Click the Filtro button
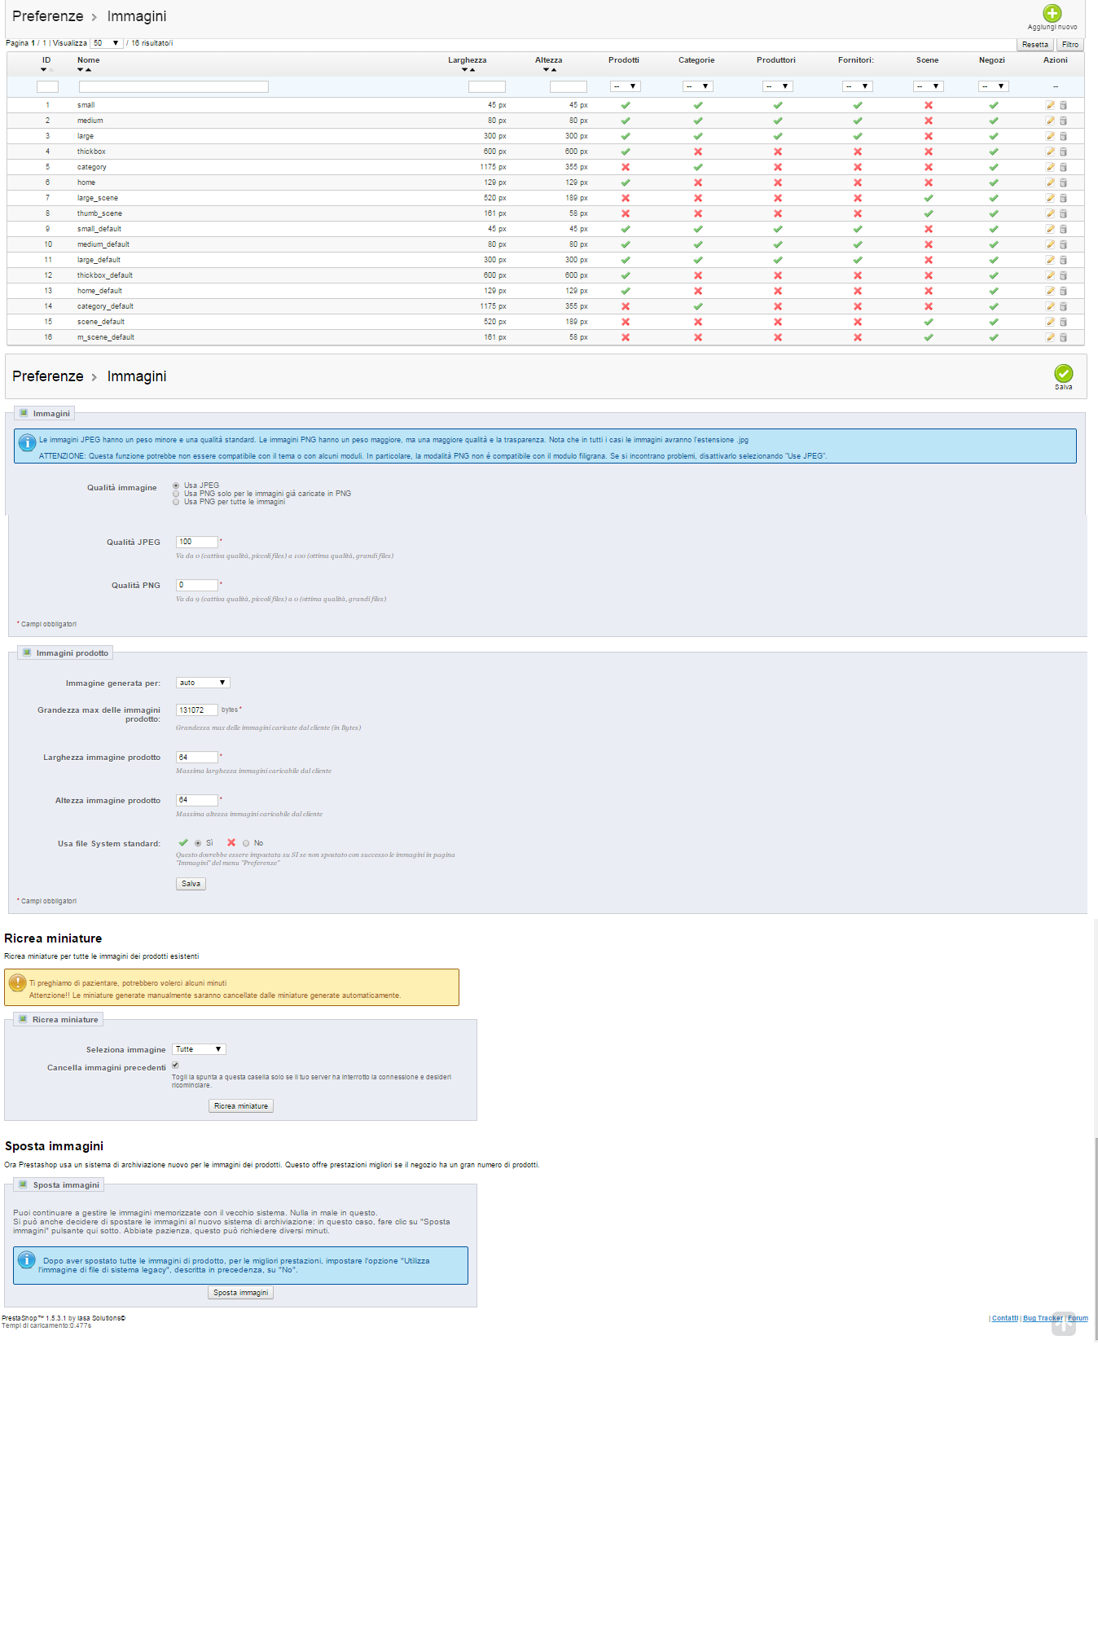1098x1626 pixels. pos(1070,45)
